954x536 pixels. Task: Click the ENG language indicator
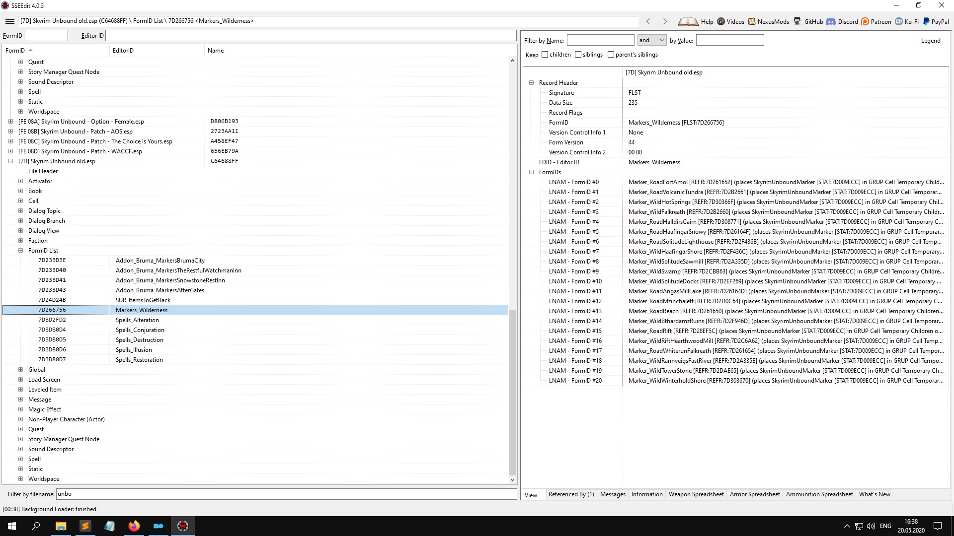[x=885, y=526]
